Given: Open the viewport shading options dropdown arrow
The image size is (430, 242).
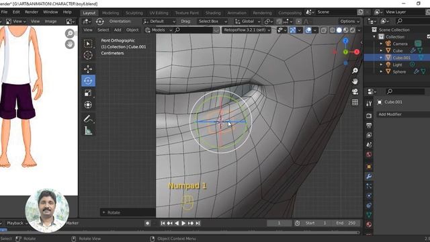Looking at the screenshot, I should 359,30.
